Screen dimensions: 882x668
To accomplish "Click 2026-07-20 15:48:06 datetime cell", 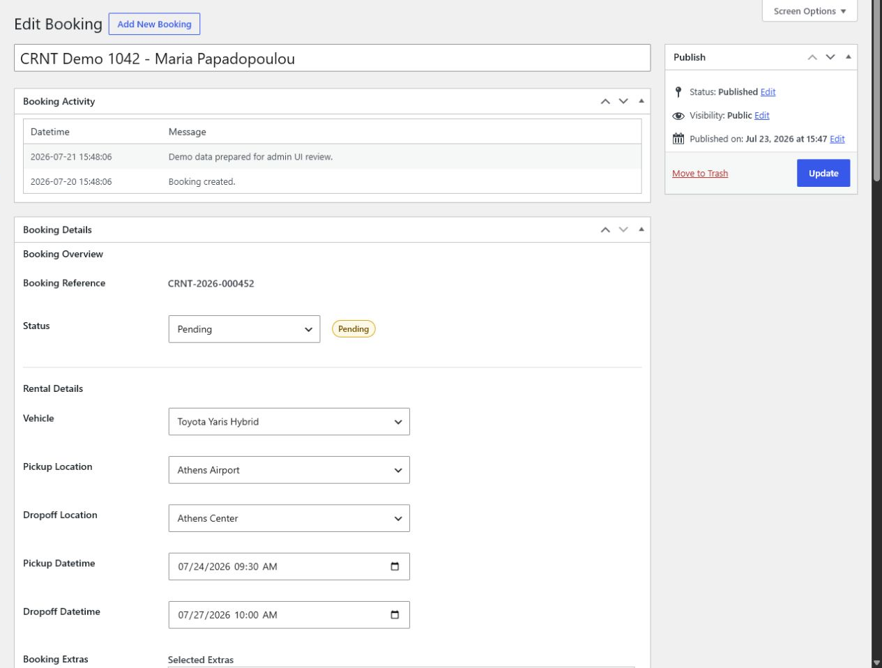I will coord(71,181).
